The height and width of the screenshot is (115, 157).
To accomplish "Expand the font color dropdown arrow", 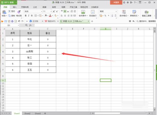I will pyautogui.click(x=52, y=16).
